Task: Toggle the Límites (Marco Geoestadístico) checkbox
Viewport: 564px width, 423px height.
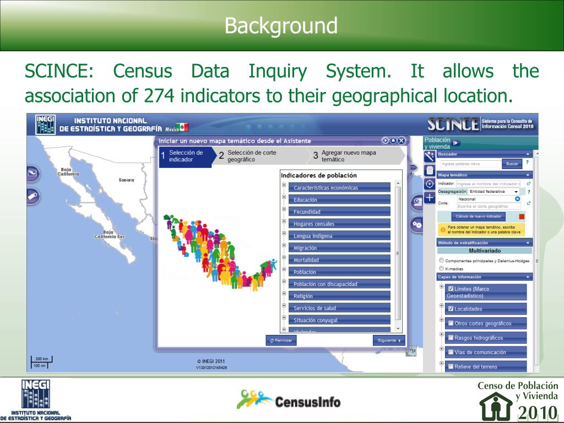Action: pos(451,289)
